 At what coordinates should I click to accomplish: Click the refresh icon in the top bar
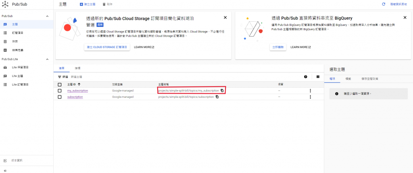[384, 4]
